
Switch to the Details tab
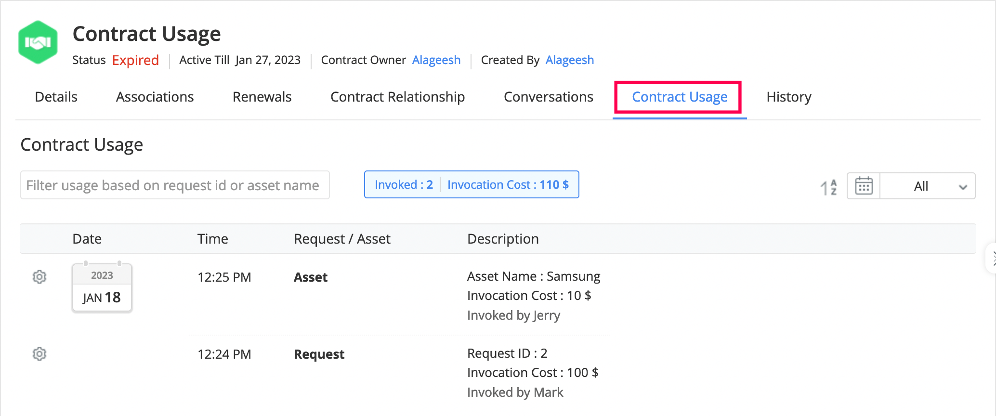[x=56, y=97]
